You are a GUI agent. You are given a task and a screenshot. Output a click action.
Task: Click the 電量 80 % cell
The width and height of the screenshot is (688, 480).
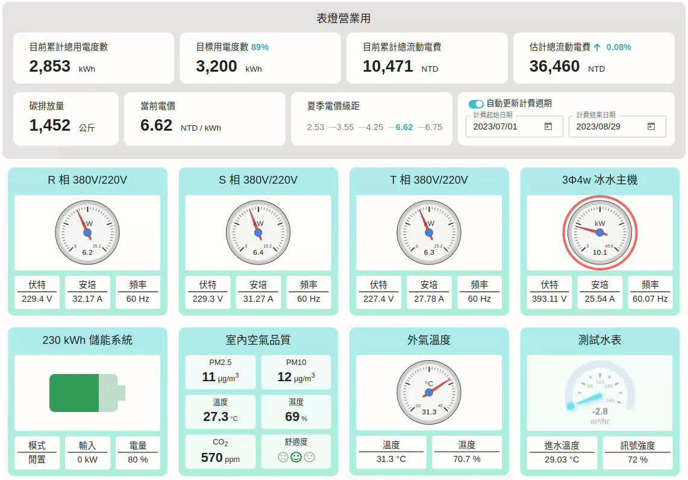coord(138,452)
